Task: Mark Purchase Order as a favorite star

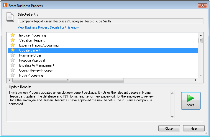Action: [x=13, y=55]
